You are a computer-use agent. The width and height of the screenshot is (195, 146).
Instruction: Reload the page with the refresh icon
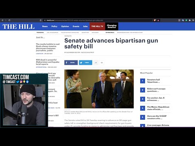[9, 20]
